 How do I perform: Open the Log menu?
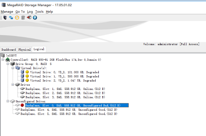(x=30, y=11)
